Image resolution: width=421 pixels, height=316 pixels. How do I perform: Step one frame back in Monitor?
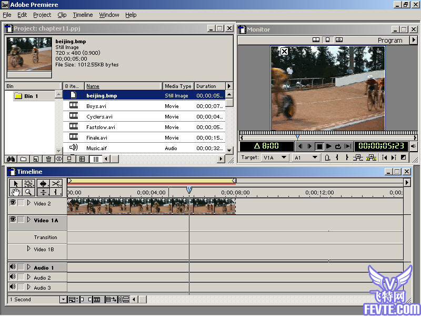pos(300,146)
